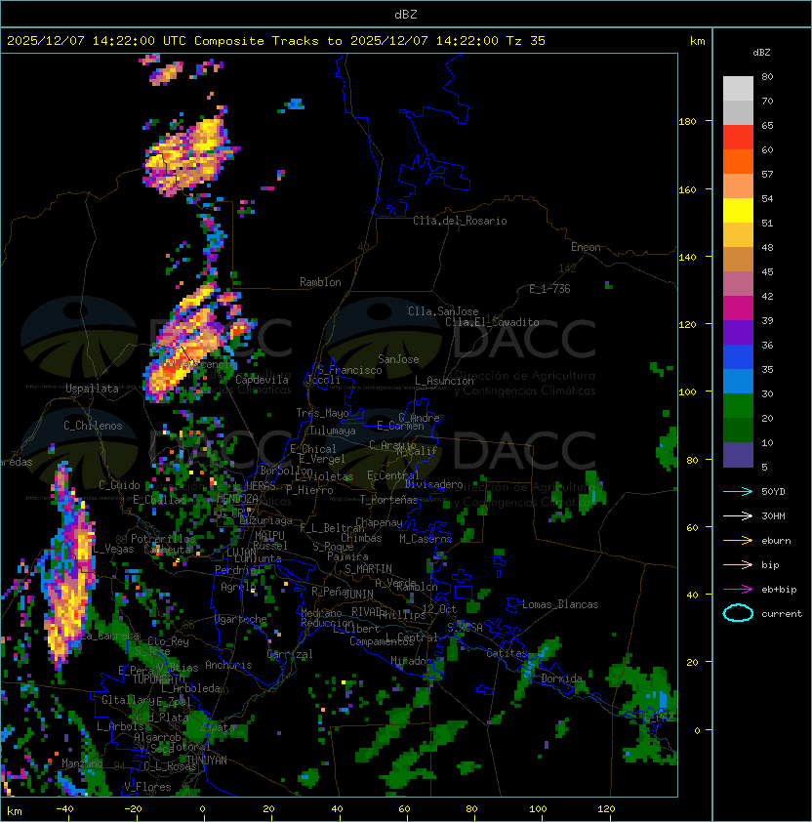
Task: Click the pink bip arrow in legend
Action: coord(738,565)
